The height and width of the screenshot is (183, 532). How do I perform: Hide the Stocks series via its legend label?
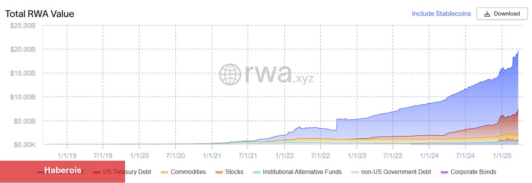[x=234, y=172]
